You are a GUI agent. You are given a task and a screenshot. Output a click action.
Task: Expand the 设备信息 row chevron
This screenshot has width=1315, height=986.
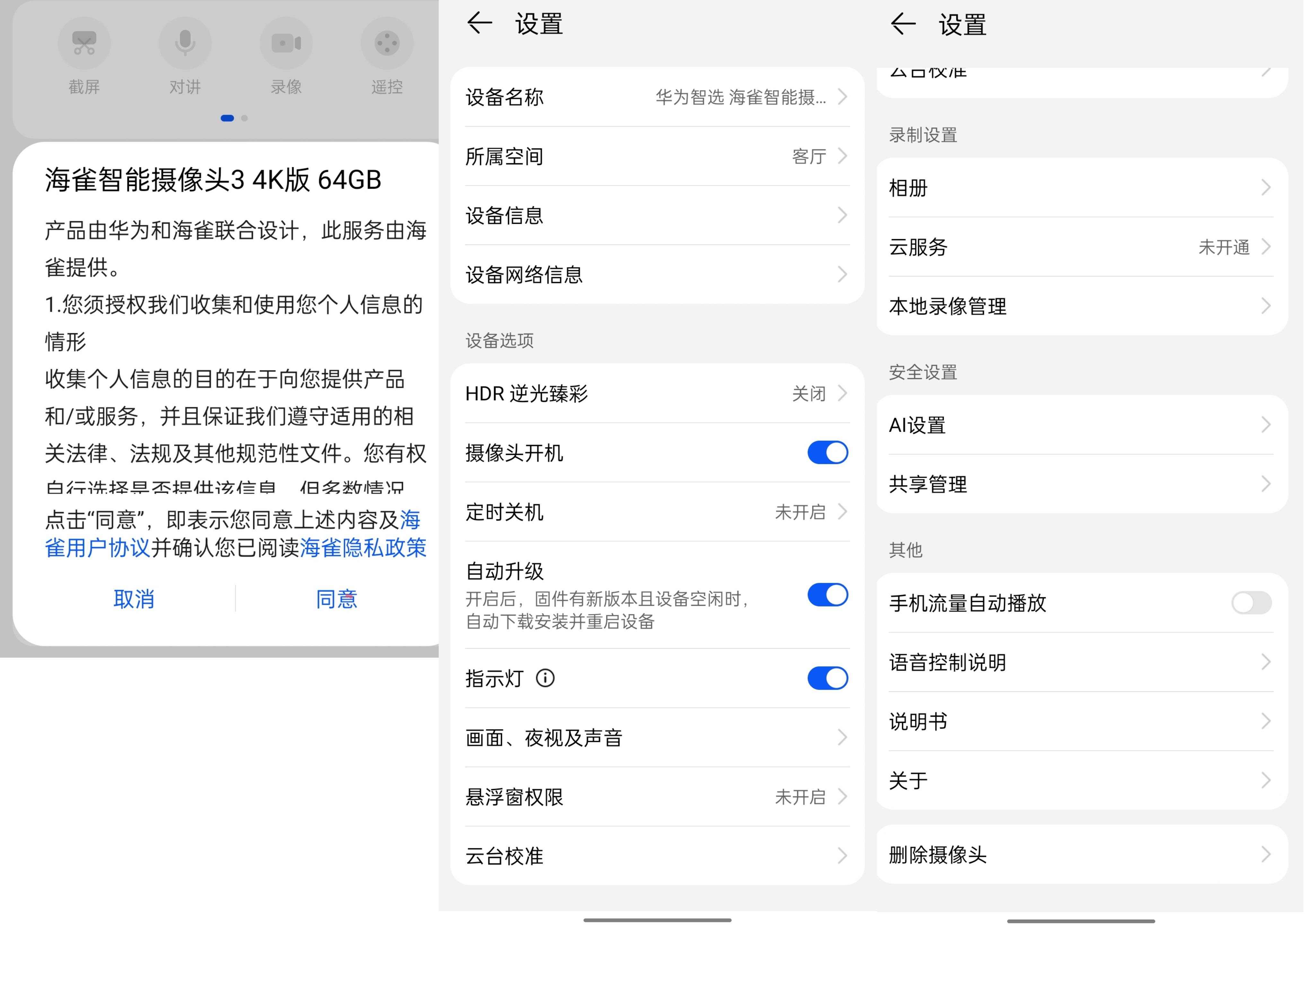click(842, 215)
